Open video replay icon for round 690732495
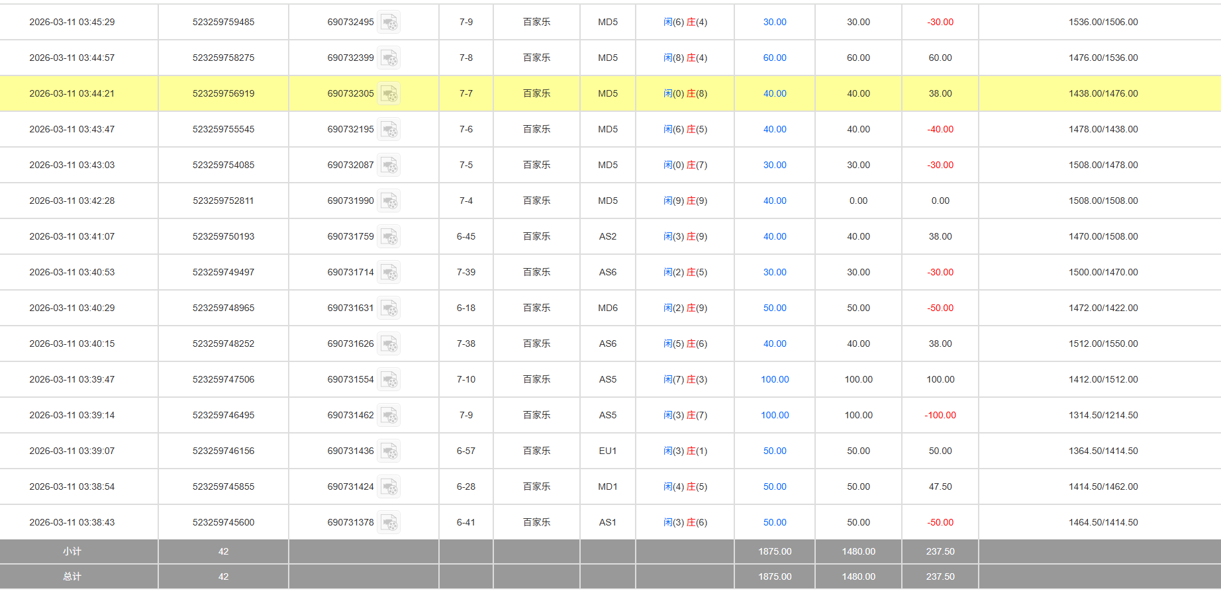 (x=389, y=23)
